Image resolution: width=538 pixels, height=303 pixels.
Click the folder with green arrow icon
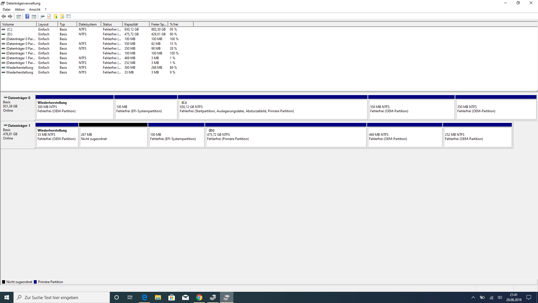point(56,16)
